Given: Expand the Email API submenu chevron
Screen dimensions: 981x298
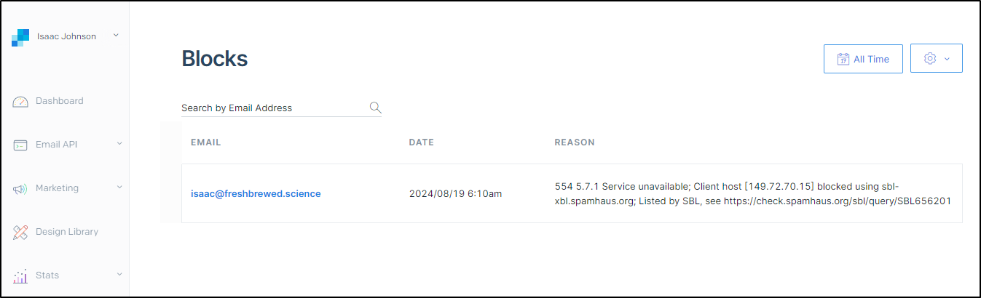Looking at the screenshot, I should pyautogui.click(x=119, y=144).
